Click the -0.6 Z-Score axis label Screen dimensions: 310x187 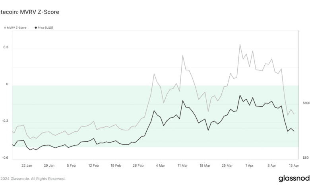(5, 158)
